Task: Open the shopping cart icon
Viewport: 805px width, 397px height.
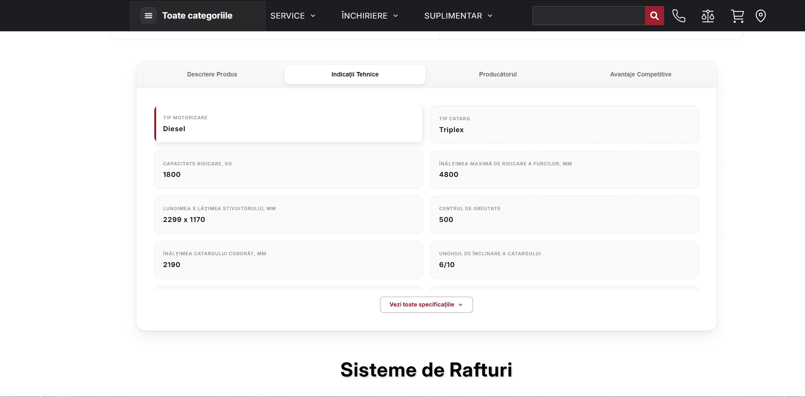Action: point(737,16)
